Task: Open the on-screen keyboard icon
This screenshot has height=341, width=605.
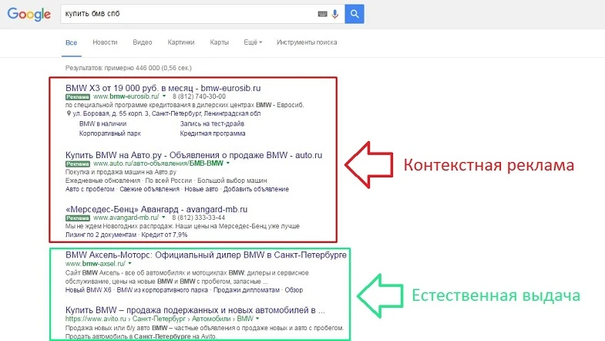Action: [321, 14]
